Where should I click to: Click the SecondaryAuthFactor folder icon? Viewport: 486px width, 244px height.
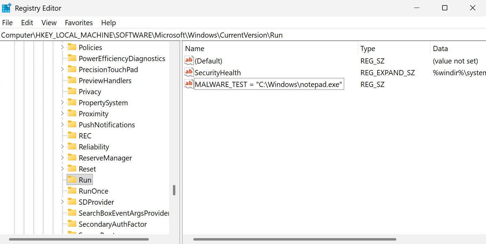pyautogui.click(x=72, y=224)
